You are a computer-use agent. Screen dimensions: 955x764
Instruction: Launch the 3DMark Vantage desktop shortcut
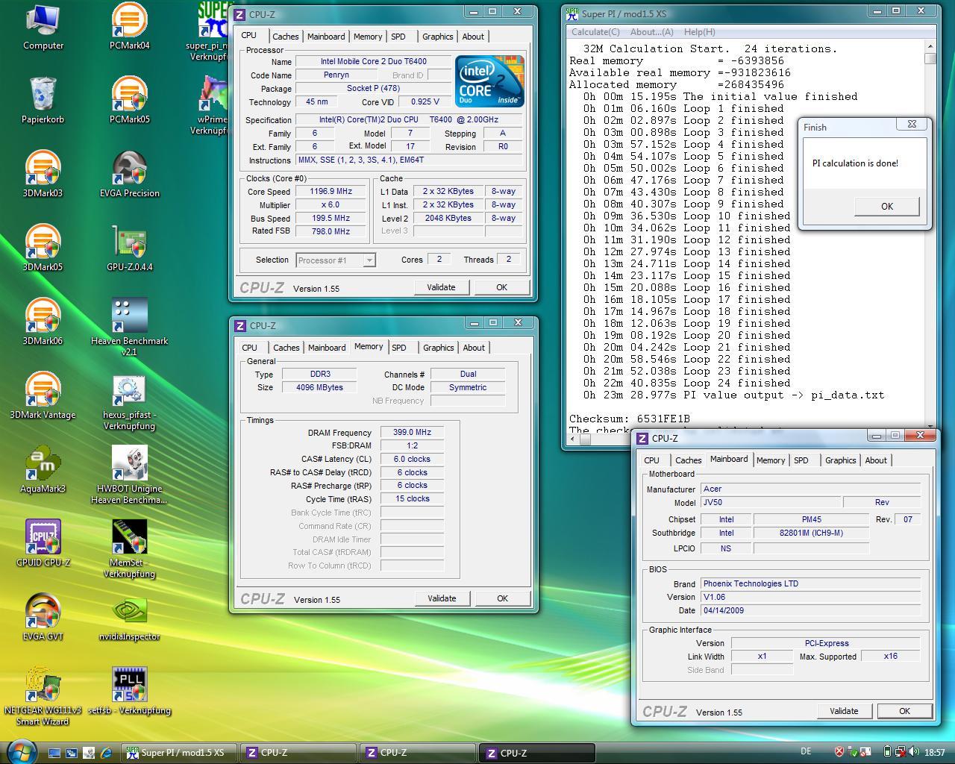[43, 396]
